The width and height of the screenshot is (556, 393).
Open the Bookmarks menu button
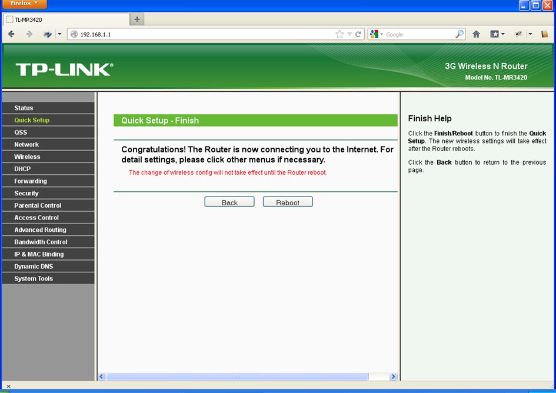(x=497, y=34)
